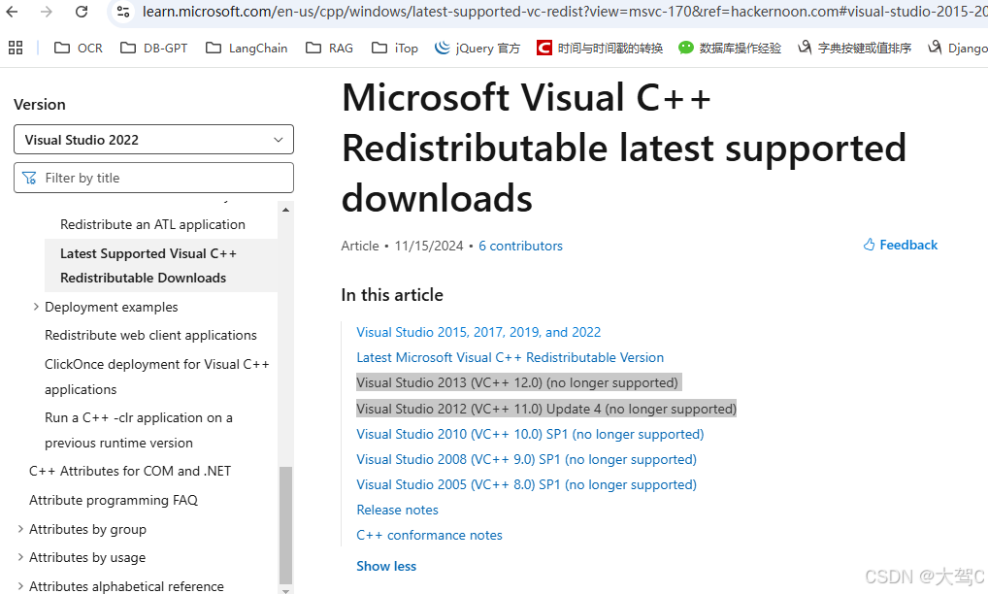The height and width of the screenshot is (594, 988).
Task: Click Show less to collapse list
Action: (x=386, y=566)
